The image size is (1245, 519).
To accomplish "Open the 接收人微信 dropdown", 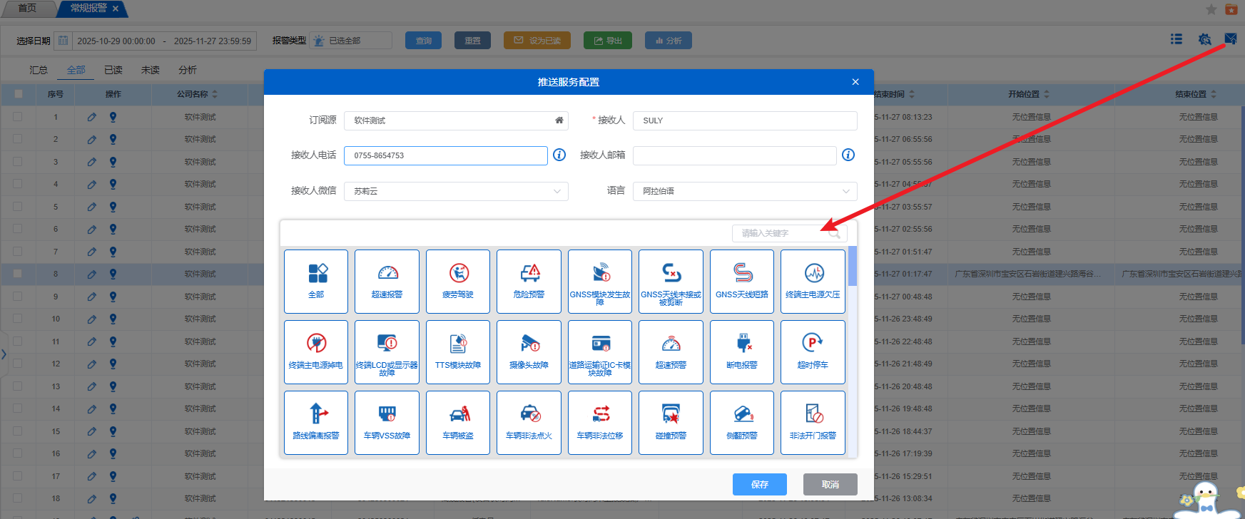I will [456, 191].
